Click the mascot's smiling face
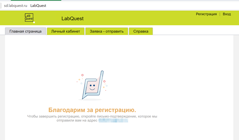The image size is (239, 140). pos(92,87)
